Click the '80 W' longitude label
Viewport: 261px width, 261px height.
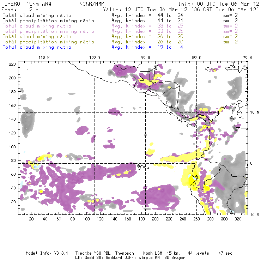(x=196, y=57)
